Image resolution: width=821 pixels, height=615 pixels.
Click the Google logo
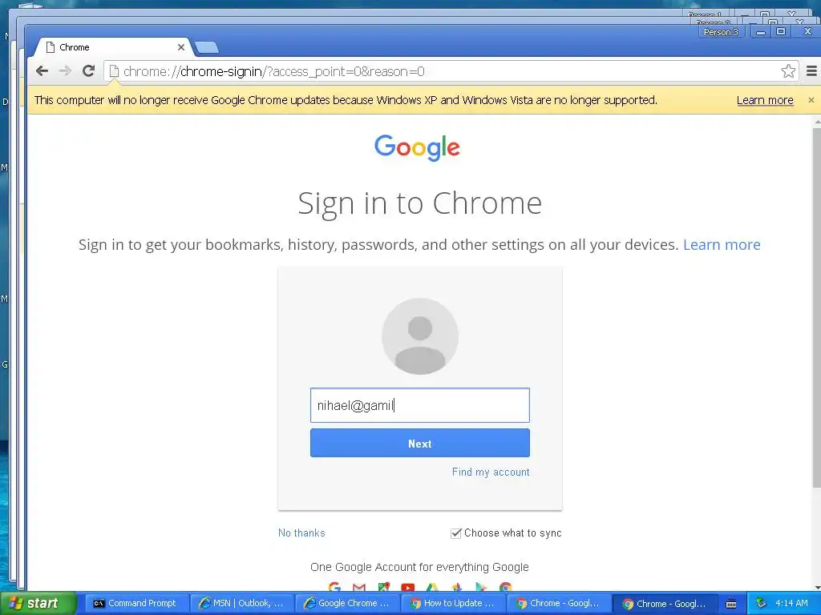click(x=417, y=147)
